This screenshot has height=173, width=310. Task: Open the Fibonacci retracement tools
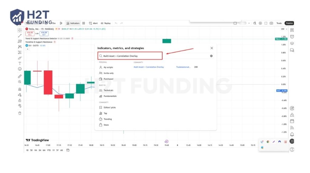(x=20, y=41)
